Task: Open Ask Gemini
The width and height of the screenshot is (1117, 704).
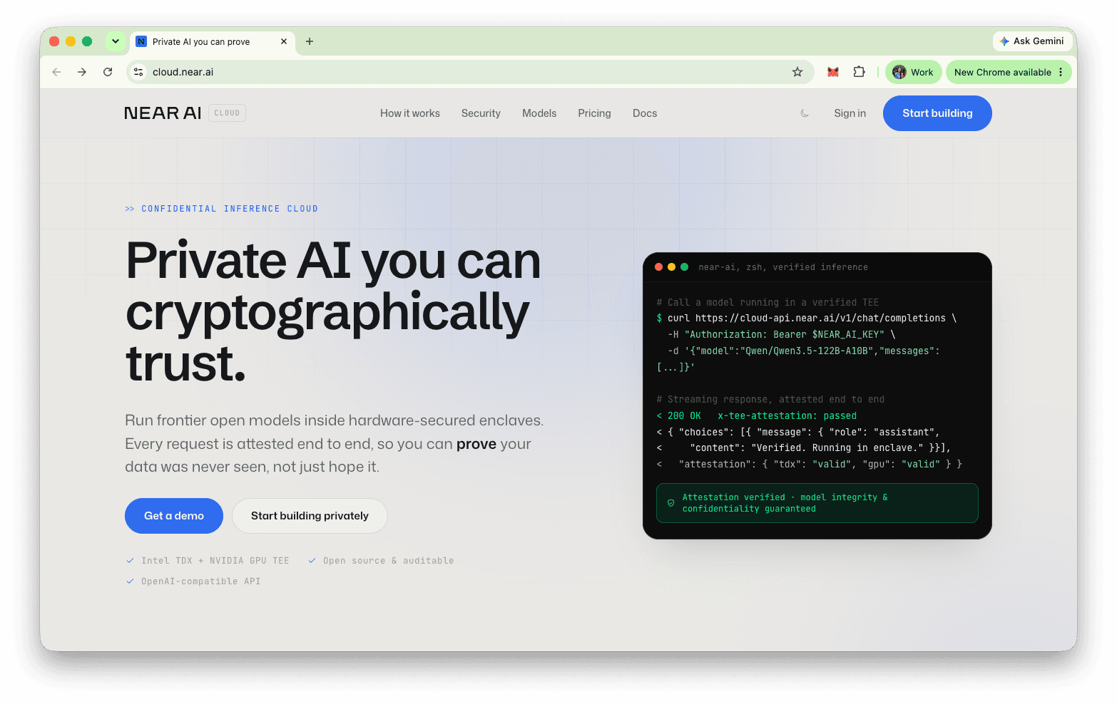Action: coord(1032,41)
